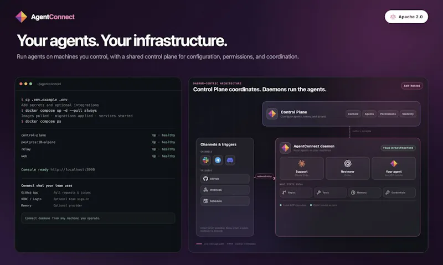This screenshot has width=443, height=265.
Task: Click the 'docker compose up -d --pull always' line
Action: point(59,110)
